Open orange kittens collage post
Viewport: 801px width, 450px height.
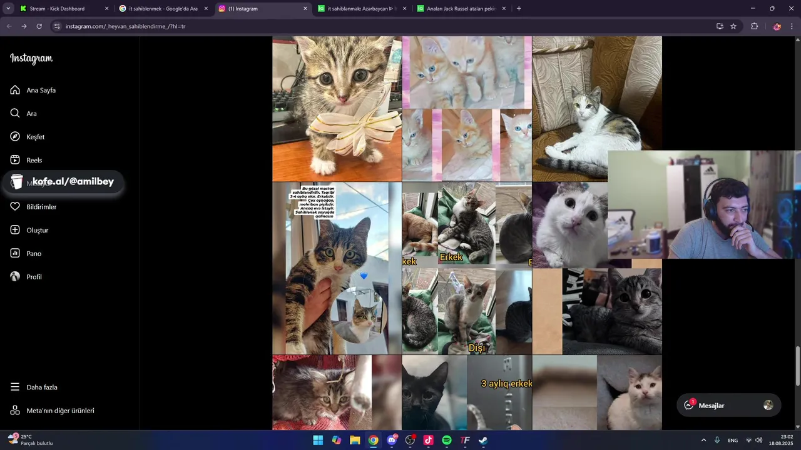click(467, 109)
